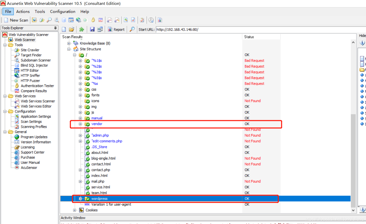The image size is (366, 224).
Task: Expand the Cookies node
Action: tap(75, 210)
